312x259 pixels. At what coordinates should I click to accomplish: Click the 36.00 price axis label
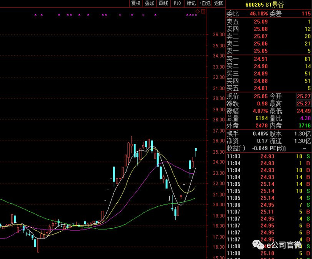point(218,34)
